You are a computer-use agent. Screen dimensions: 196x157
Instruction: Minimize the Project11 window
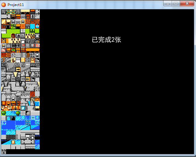(168, 4)
